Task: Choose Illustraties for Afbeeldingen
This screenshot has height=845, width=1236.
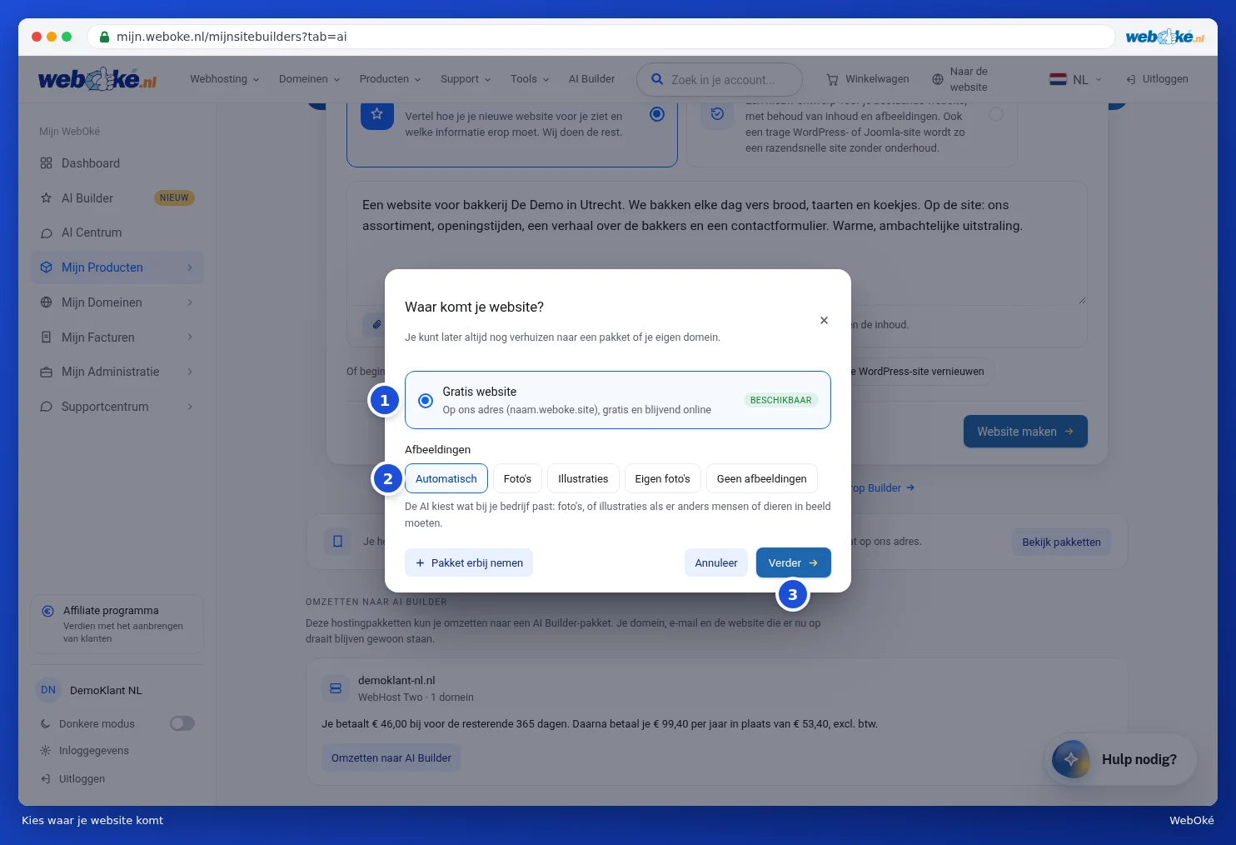Action: click(583, 478)
